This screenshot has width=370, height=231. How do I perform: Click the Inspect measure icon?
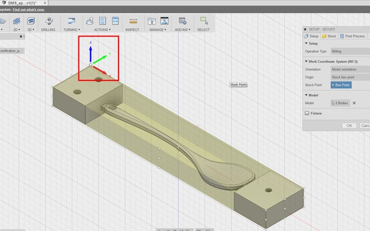(x=133, y=21)
